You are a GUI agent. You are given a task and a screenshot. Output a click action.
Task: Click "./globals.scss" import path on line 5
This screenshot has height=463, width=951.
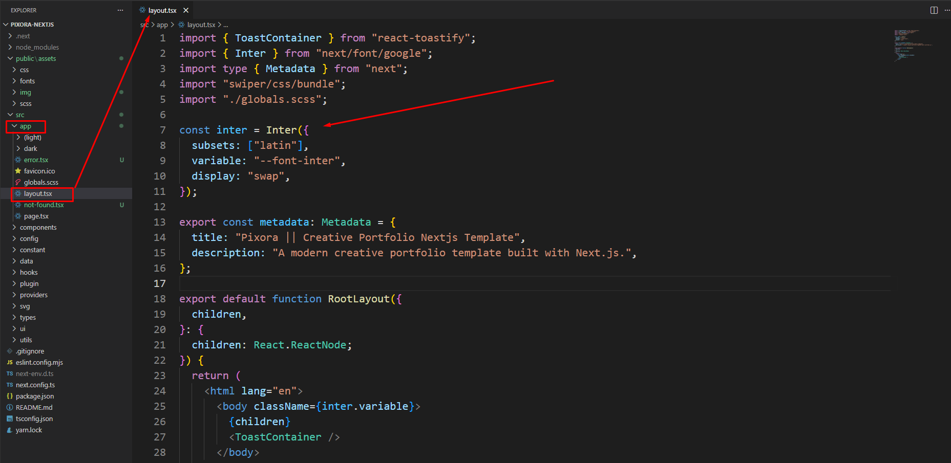pos(272,99)
